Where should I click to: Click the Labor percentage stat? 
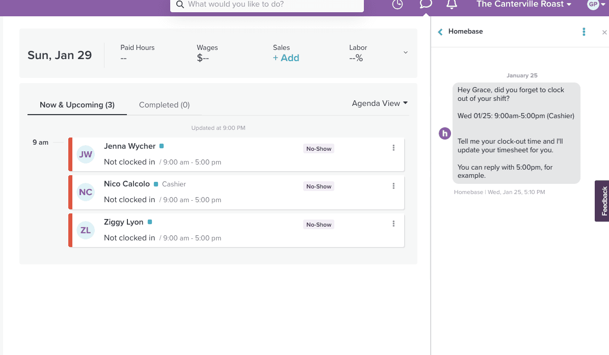358,53
